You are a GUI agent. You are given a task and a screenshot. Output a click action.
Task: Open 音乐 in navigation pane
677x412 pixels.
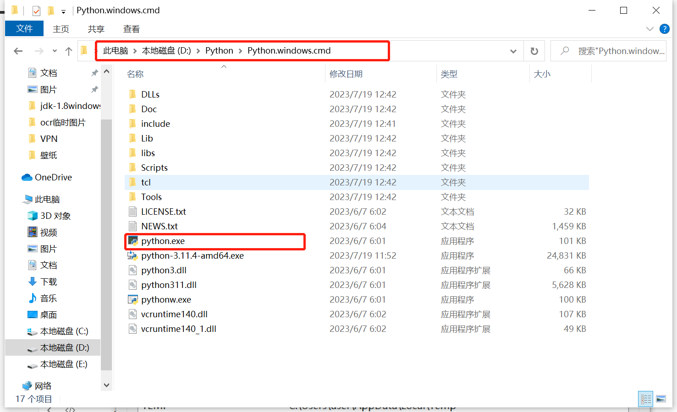pos(49,298)
